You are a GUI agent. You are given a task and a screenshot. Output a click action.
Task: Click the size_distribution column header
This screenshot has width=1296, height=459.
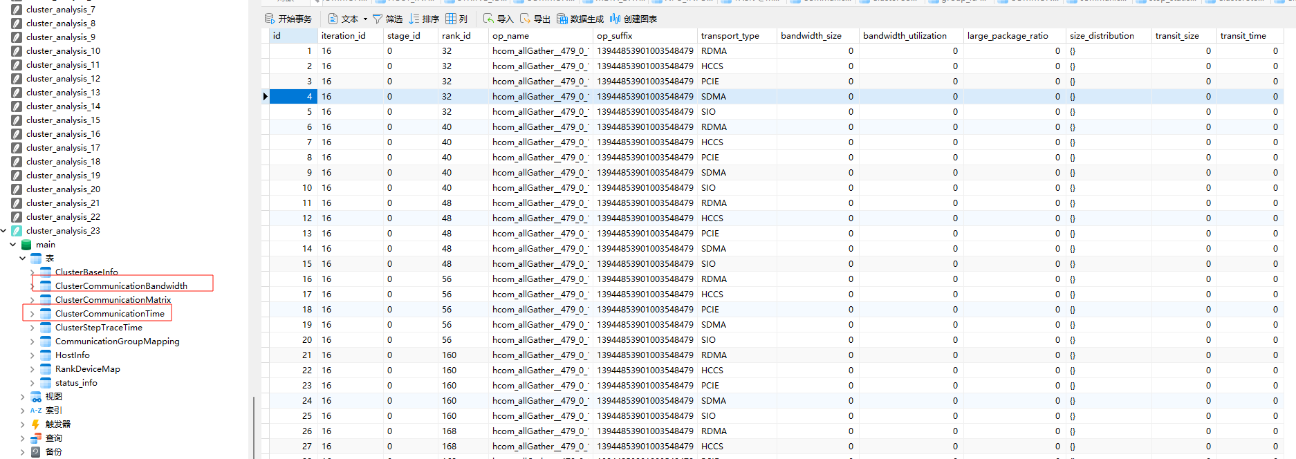coord(1109,35)
